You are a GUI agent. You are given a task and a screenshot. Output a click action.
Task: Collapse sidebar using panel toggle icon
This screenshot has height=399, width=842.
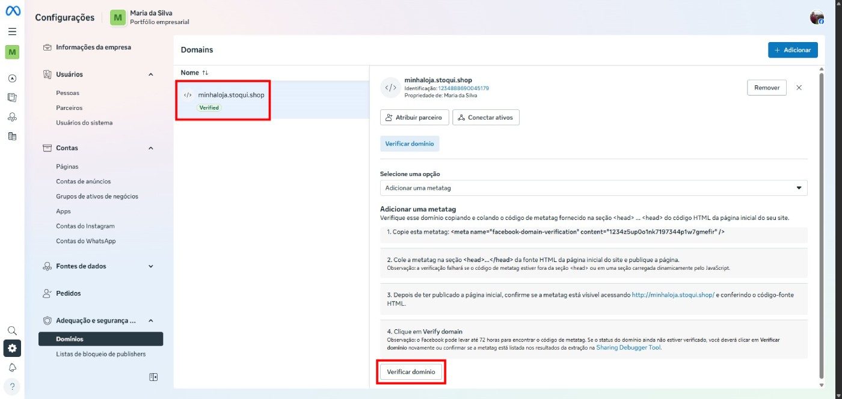(154, 377)
